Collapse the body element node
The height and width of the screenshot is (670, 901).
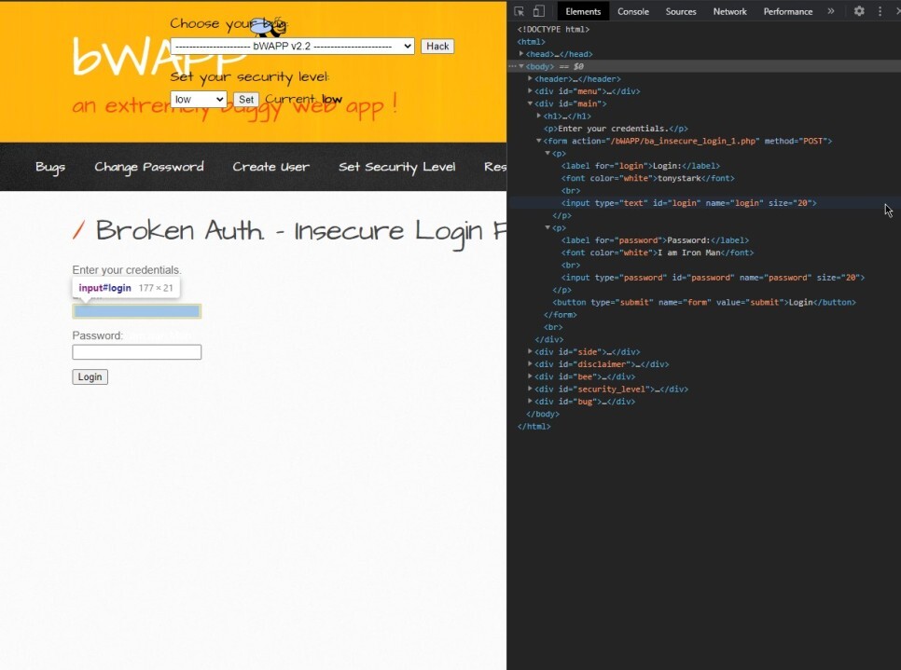point(521,66)
